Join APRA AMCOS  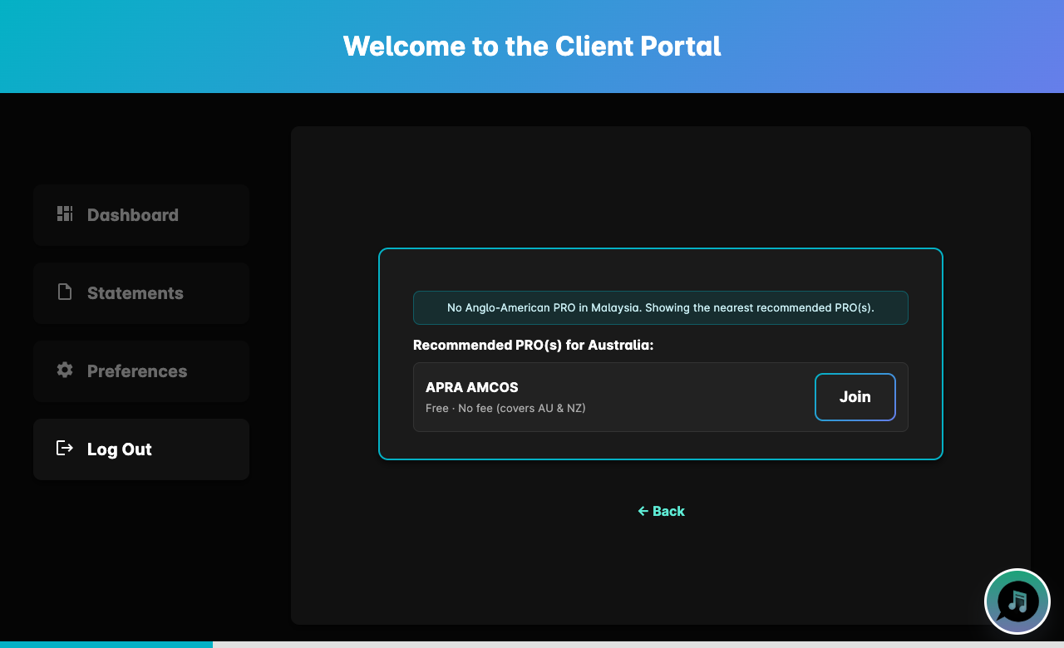pos(855,397)
